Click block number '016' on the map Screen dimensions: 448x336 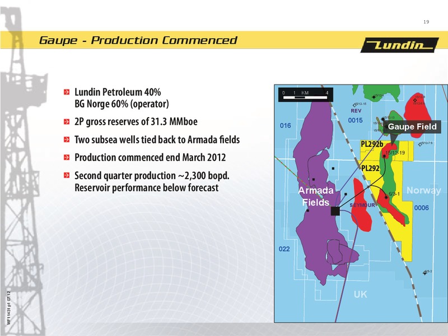click(285, 125)
